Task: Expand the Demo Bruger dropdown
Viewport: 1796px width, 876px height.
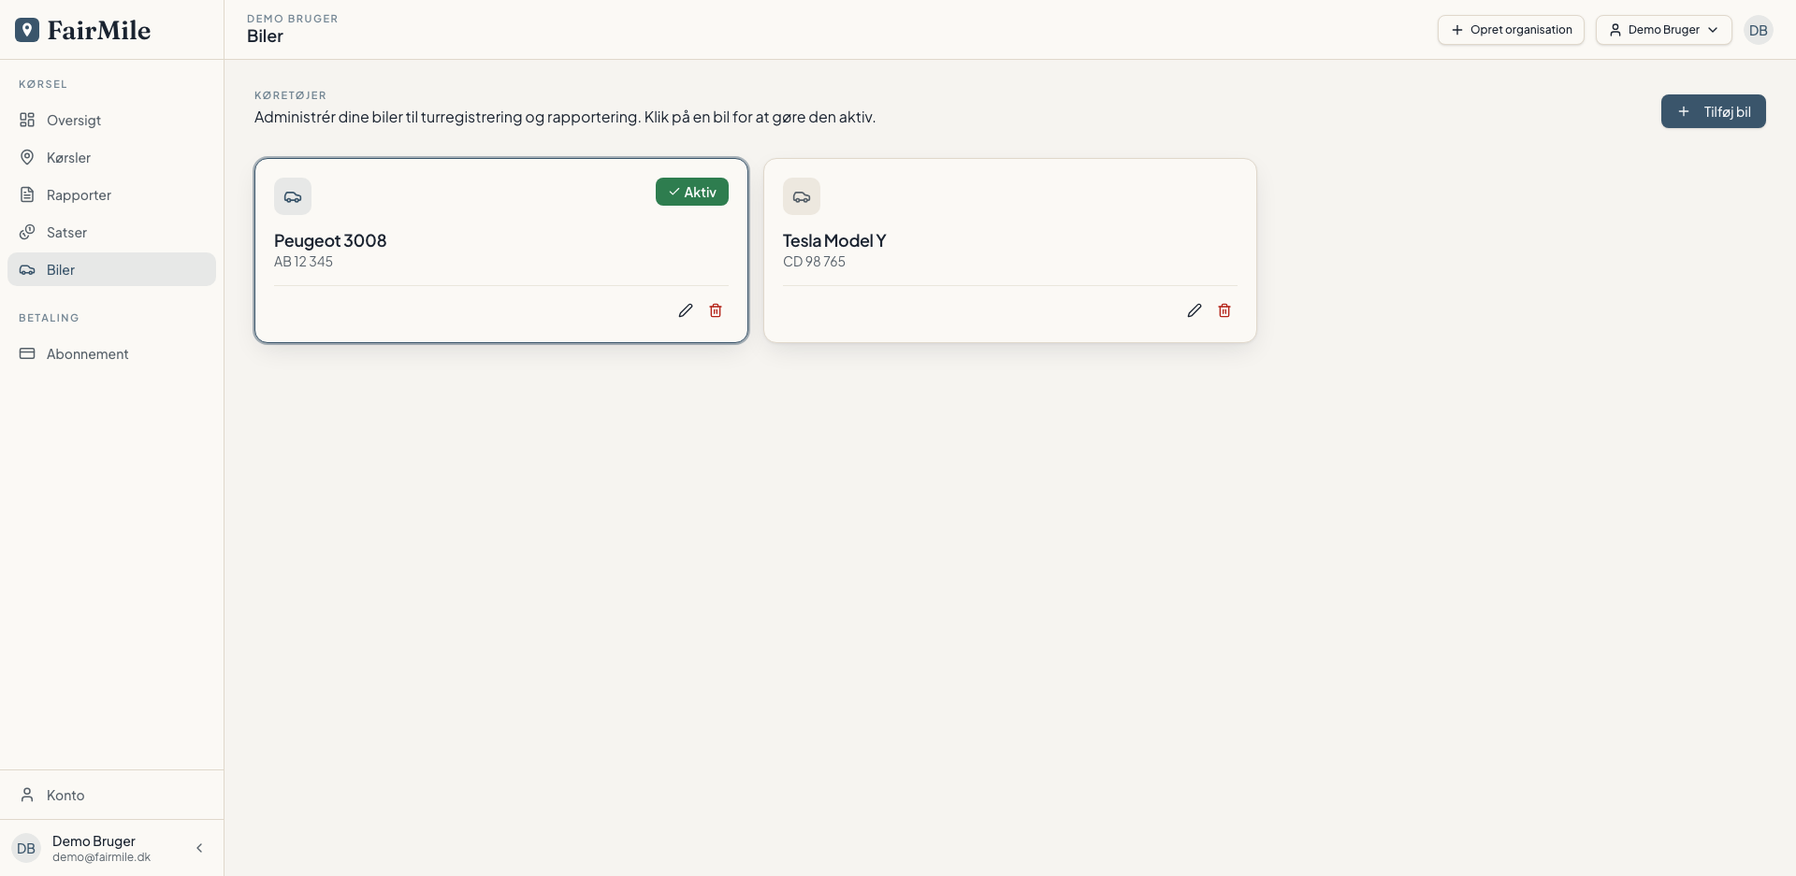Action: tap(1663, 30)
